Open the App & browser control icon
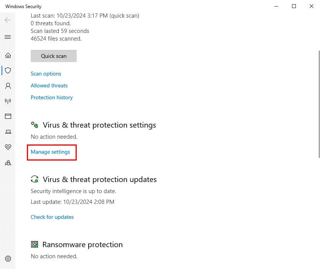 pos(8,116)
